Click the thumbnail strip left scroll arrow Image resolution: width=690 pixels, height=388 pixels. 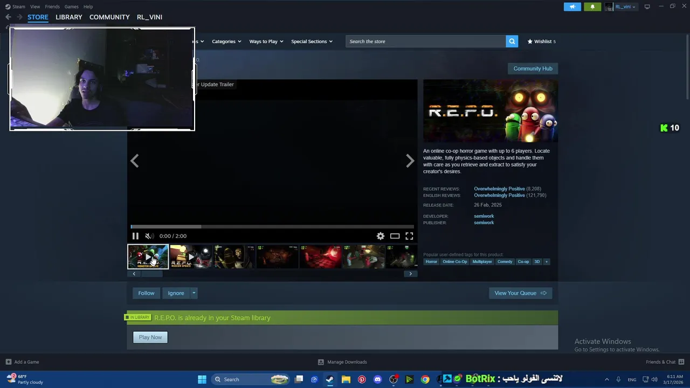coord(134,274)
